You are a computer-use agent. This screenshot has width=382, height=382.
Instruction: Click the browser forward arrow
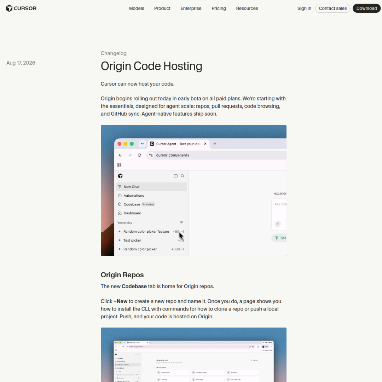coord(130,155)
